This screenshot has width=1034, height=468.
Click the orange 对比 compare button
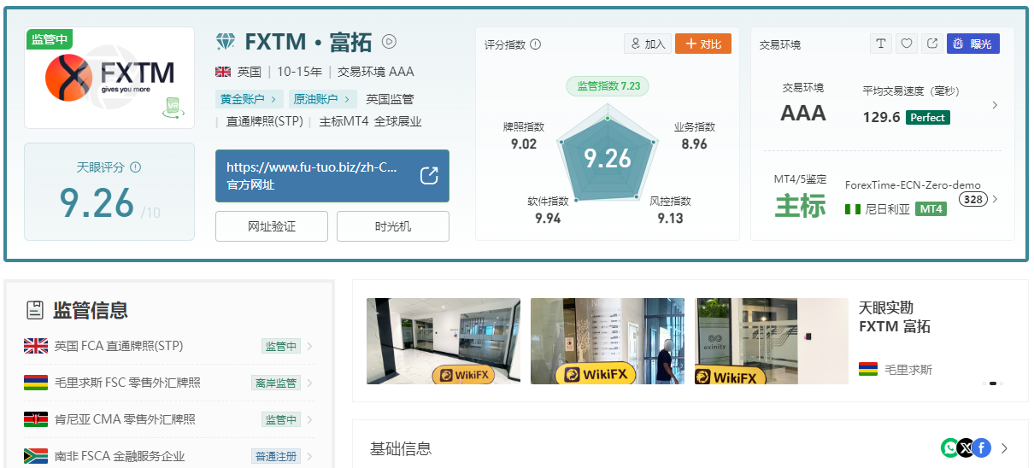coord(703,44)
